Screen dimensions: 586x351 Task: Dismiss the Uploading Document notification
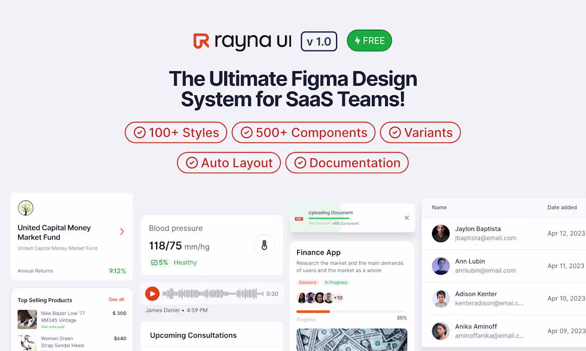point(406,218)
